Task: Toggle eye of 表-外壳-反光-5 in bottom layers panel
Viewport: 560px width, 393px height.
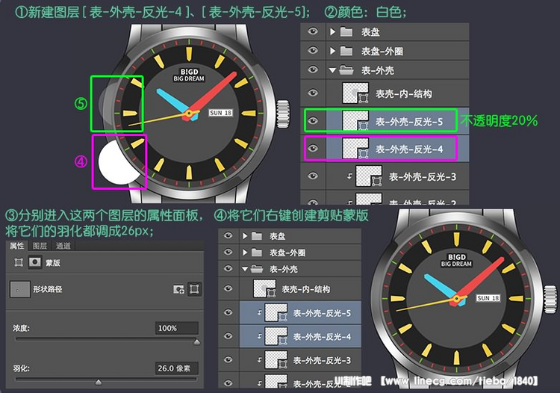Action: coord(228,312)
